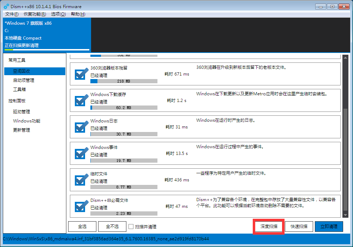Click the 耗时 1.2 s text
This screenshot has height=247, width=353.
click(177, 101)
